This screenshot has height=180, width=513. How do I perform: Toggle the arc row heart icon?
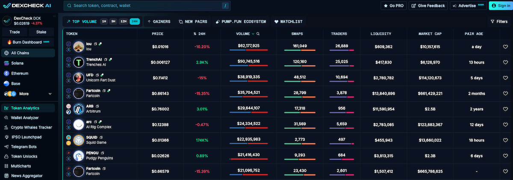point(505,125)
